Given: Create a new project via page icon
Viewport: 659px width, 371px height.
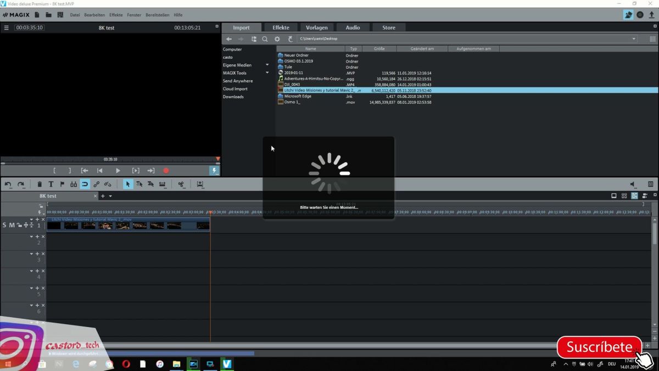Looking at the screenshot, I should click(x=37, y=15).
